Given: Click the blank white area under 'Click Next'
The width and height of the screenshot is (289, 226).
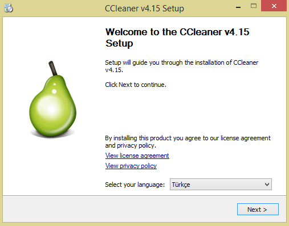Looking at the screenshot, I should 188,111.
